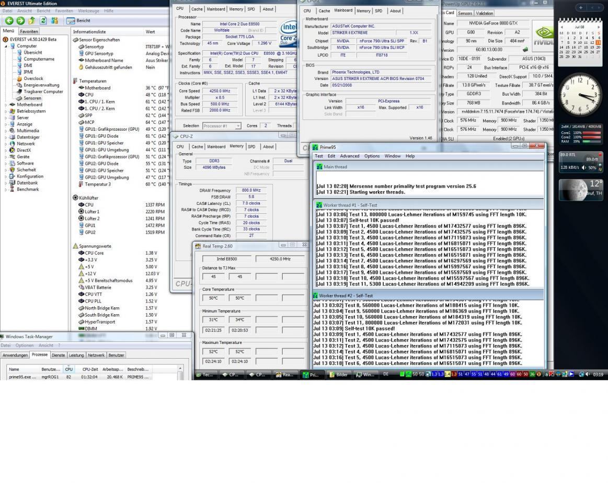Open the About tab in CPU-Z Mainboard window

click(x=395, y=11)
